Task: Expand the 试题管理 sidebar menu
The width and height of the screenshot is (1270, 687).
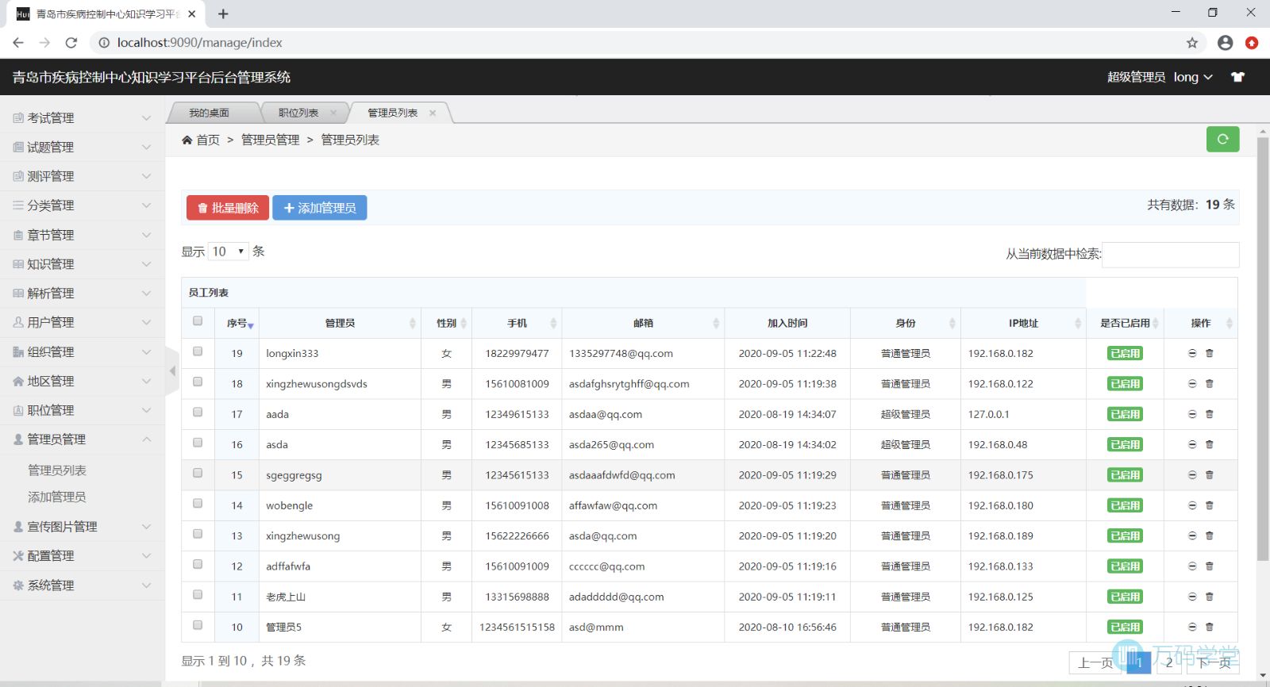Action: tap(83, 147)
